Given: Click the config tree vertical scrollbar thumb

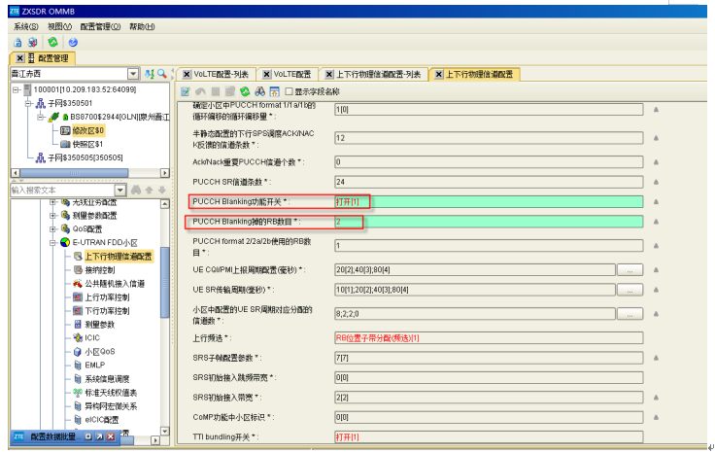Looking at the screenshot, I should (165, 282).
